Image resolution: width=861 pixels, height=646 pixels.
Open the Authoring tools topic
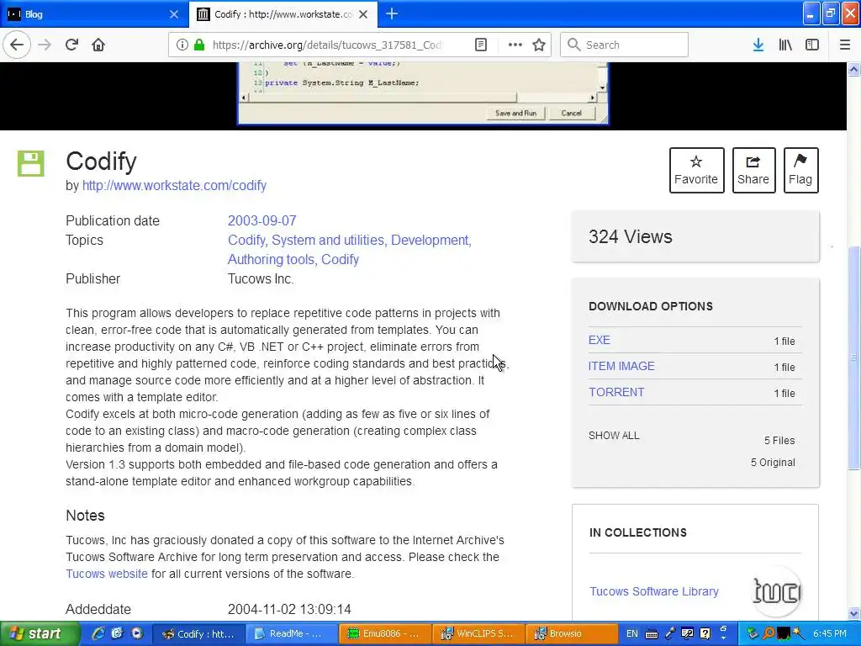point(272,259)
